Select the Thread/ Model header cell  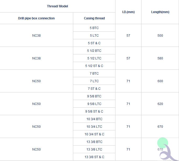[57, 6]
